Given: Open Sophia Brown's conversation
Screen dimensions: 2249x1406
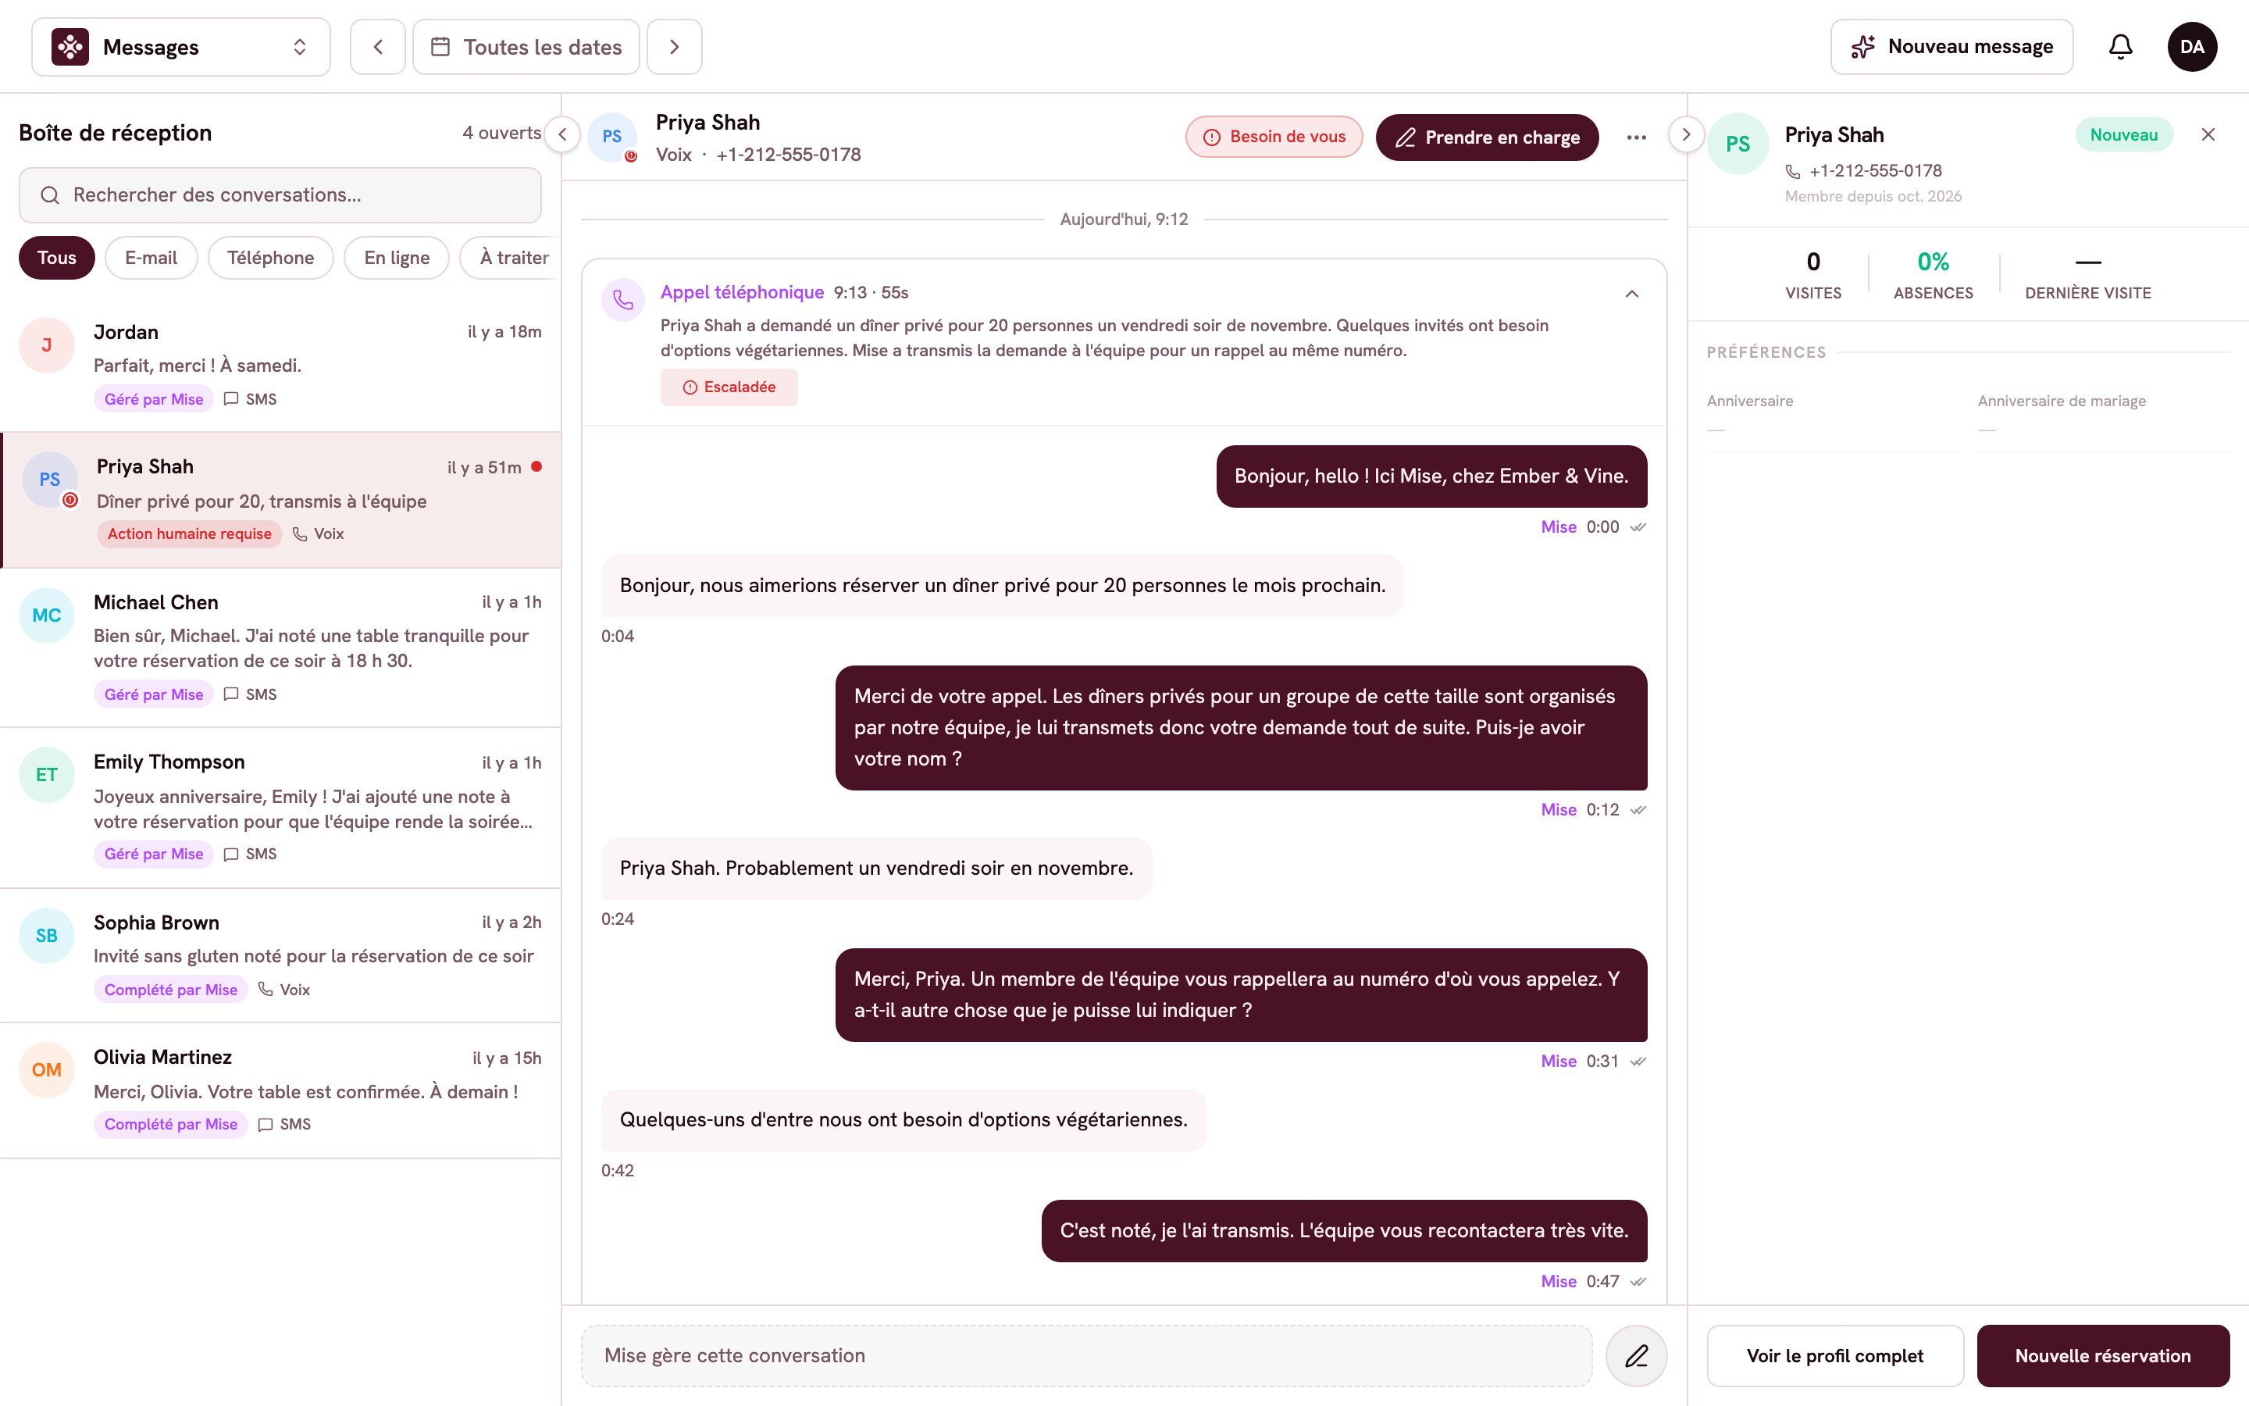Looking at the screenshot, I should click(280, 955).
